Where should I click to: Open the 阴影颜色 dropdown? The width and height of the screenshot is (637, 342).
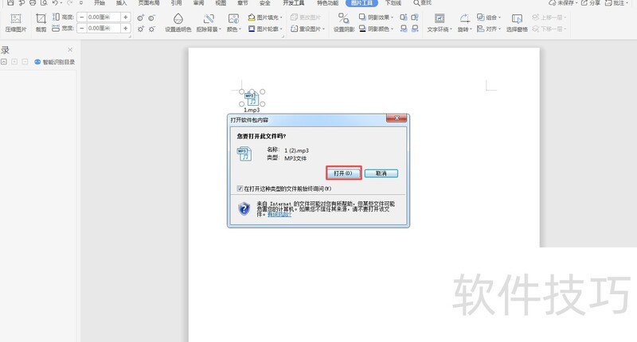(376, 29)
